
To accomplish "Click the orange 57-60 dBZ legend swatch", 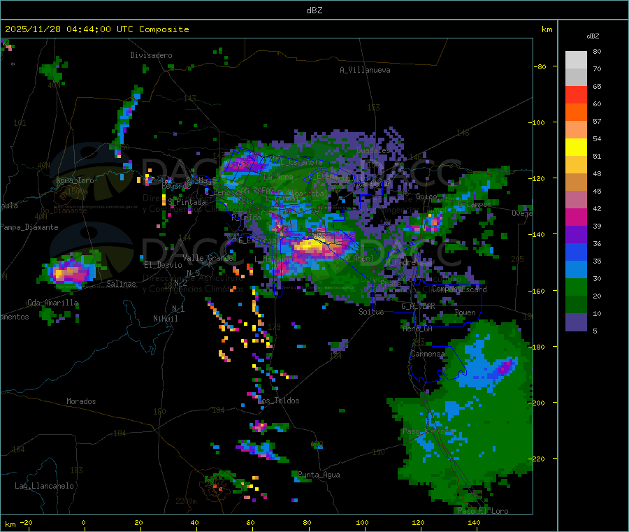I will [576, 113].
